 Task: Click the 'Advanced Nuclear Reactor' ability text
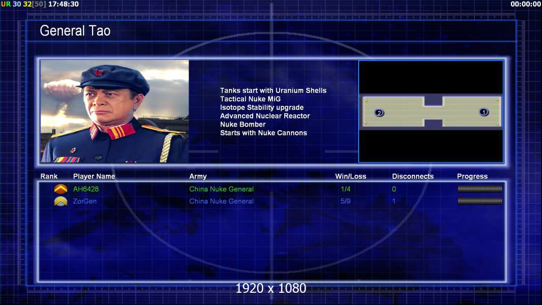265,116
